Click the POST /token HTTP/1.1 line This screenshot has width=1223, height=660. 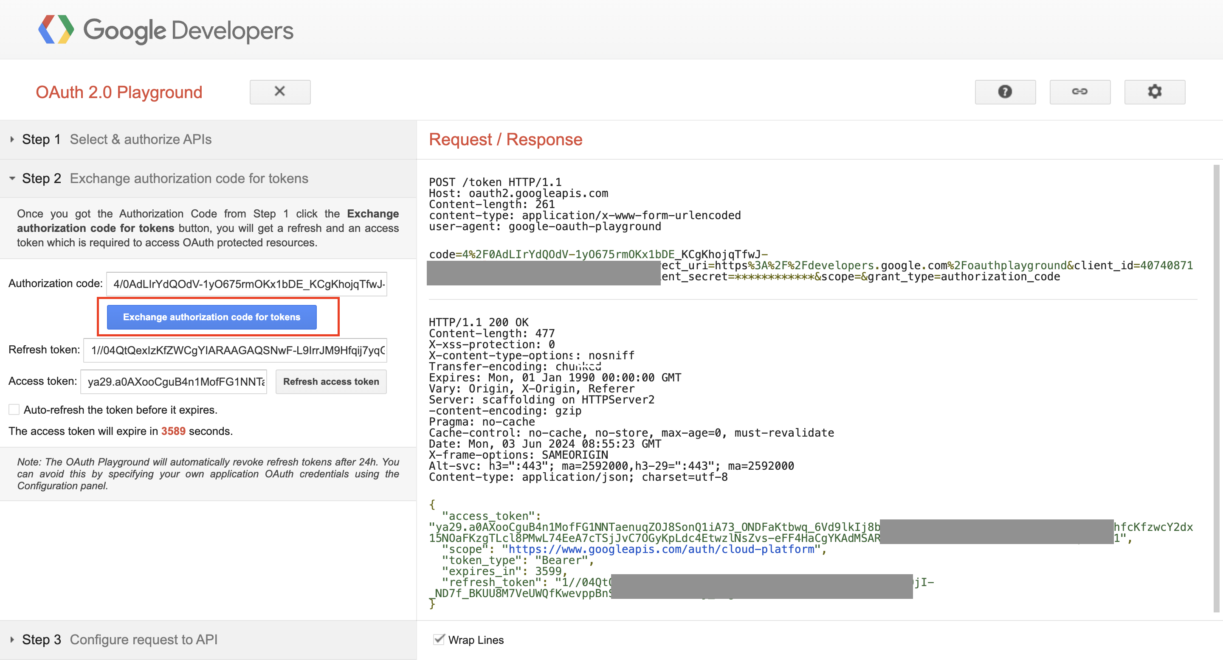tap(495, 182)
